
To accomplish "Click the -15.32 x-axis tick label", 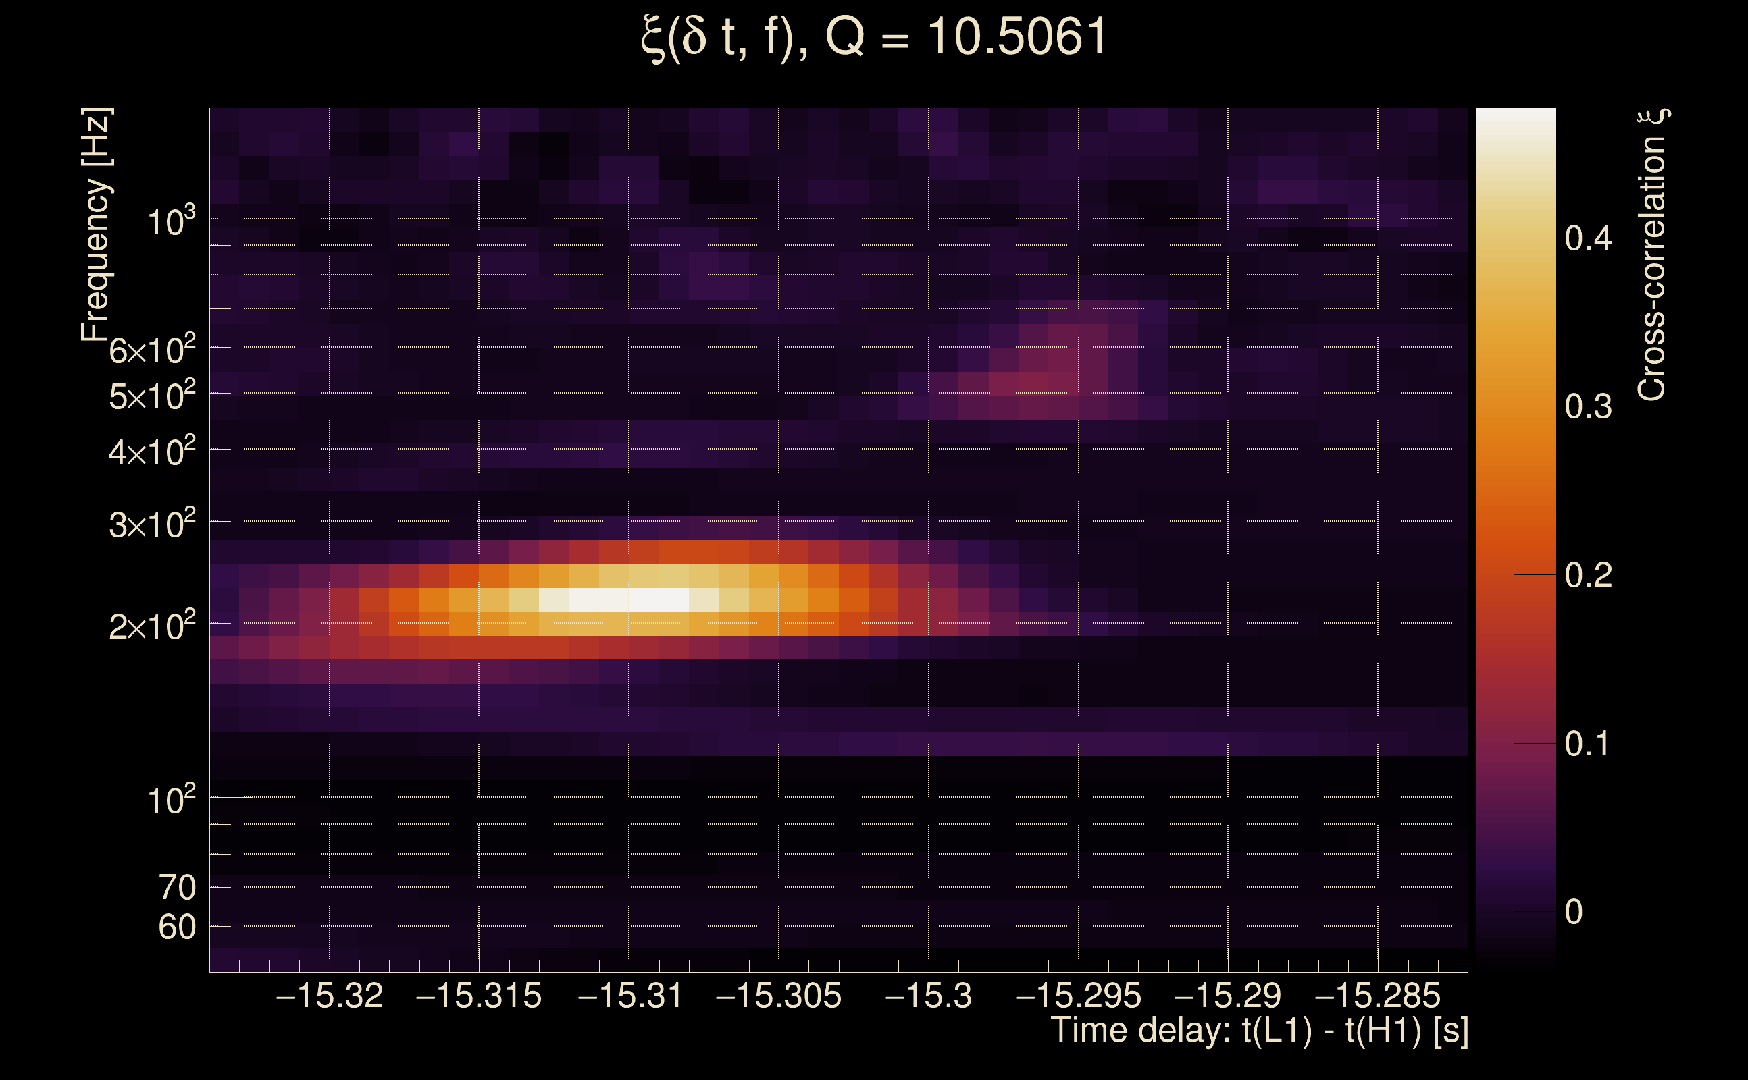I will click(330, 996).
